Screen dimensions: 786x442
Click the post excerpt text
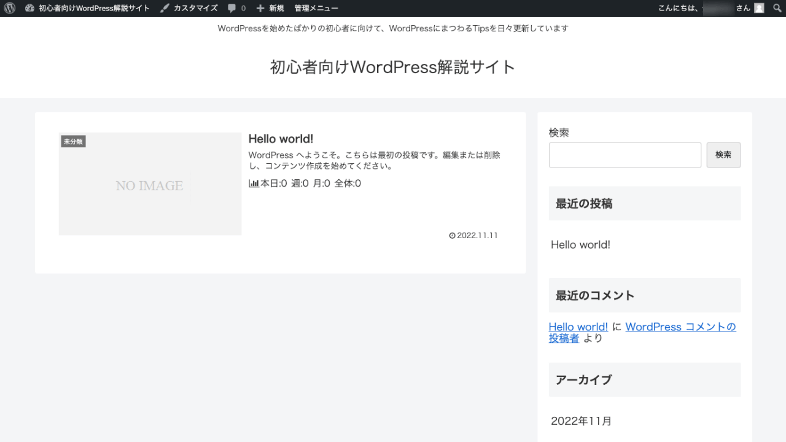(x=375, y=160)
